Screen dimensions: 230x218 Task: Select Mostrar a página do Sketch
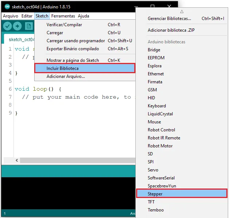pyautogui.click(x=85, y=60)
